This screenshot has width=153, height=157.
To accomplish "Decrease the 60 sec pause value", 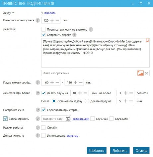I will (x=57, y=82).
